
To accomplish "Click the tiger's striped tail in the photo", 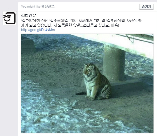I will coord(81,93).
